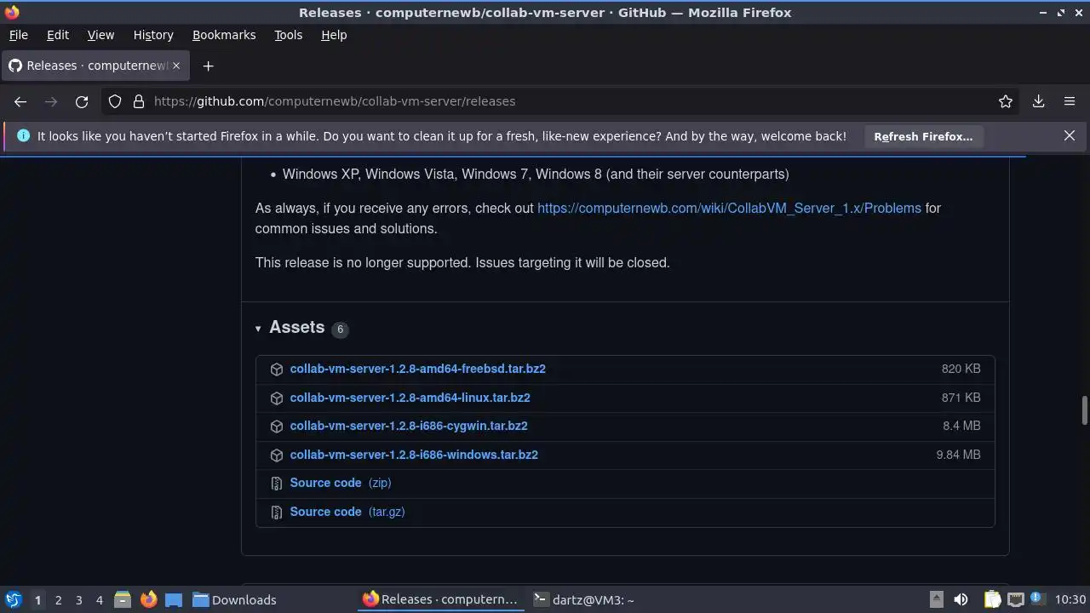
Task: Click the URL address bar
Action: (562, 101)
